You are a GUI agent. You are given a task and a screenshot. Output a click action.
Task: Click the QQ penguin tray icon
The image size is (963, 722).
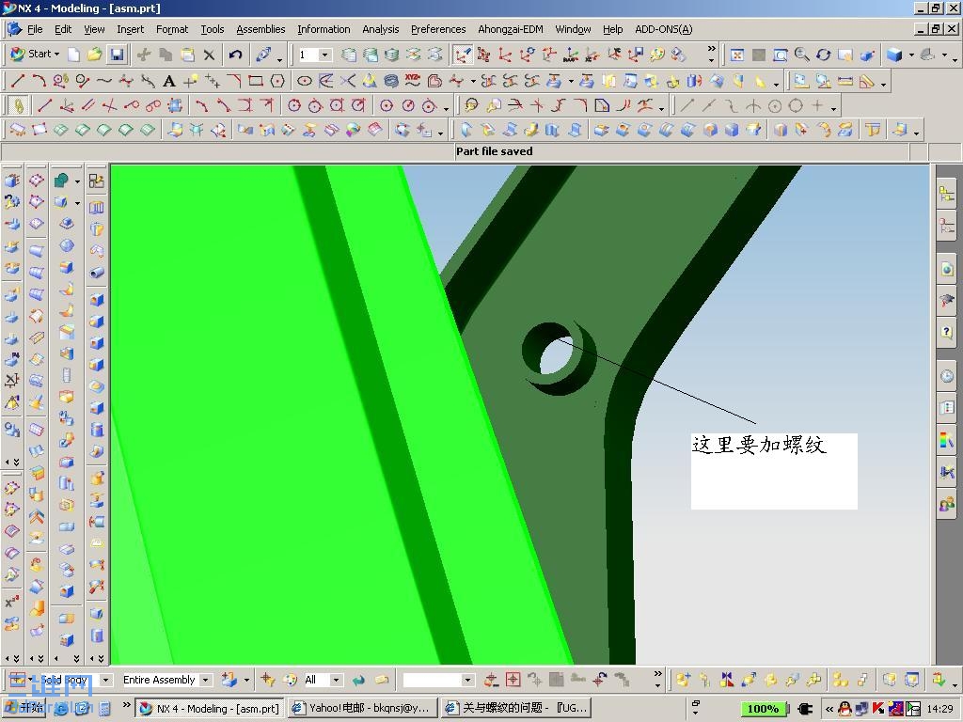tap(845, 709)
